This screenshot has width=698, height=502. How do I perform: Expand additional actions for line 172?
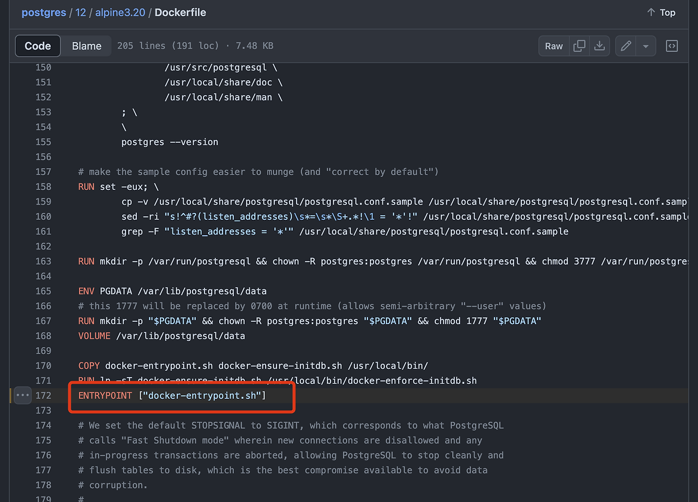point(22,395)
